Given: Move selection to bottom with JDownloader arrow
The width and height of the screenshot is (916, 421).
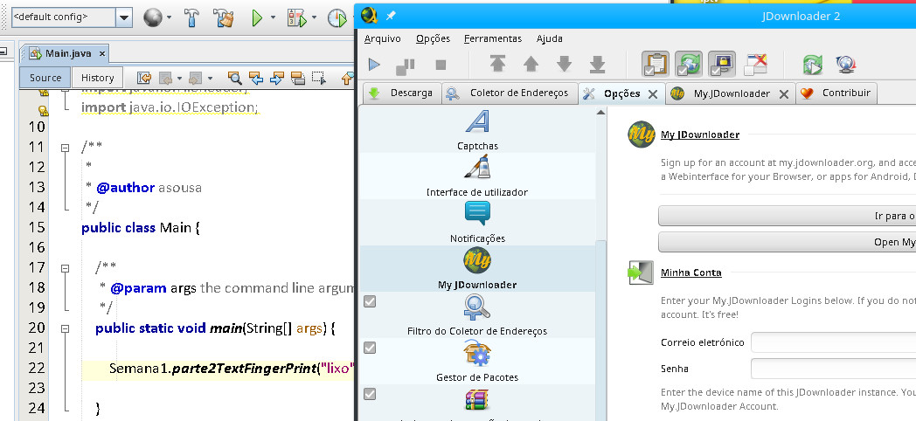Looking at the screenshot, I should tap(597, 64).
